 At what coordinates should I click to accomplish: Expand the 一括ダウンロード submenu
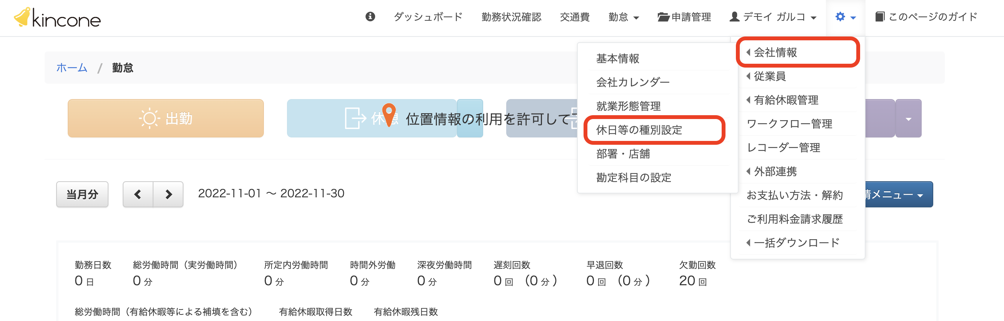click(x=796, y=243)
